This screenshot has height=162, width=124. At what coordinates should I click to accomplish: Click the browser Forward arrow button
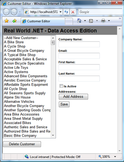pyautogui.click(x=14, y=12)
